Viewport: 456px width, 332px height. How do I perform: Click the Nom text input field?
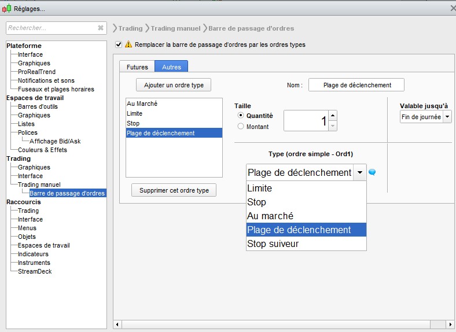click(356, 85)
